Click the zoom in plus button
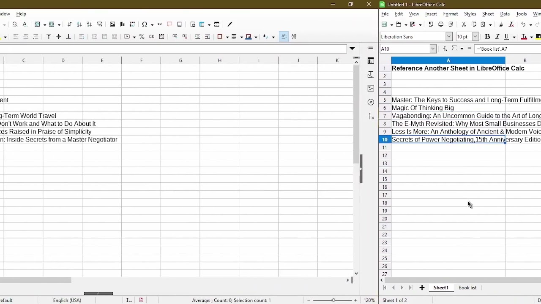 coord(355,300)
